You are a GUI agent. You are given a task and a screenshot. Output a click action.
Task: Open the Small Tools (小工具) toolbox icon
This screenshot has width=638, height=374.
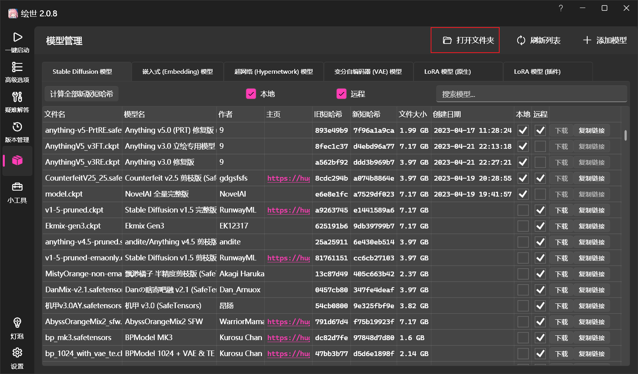[x=17, y=187]
